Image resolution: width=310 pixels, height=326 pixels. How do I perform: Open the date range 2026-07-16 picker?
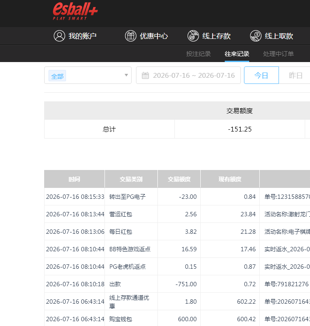point(188,75)
